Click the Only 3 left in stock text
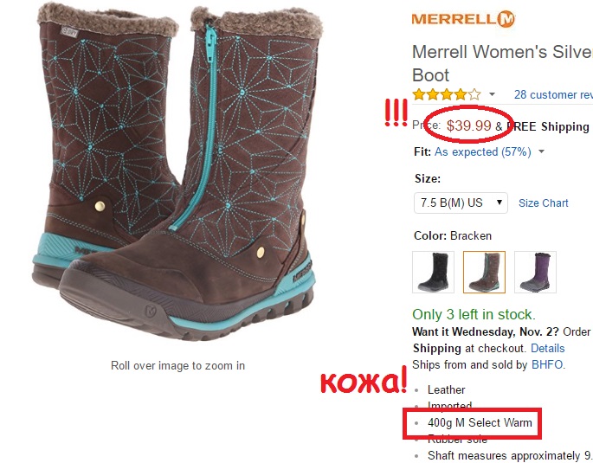This screenshot has width=593, height=463. pyautogui.click(x=474, y=314)
